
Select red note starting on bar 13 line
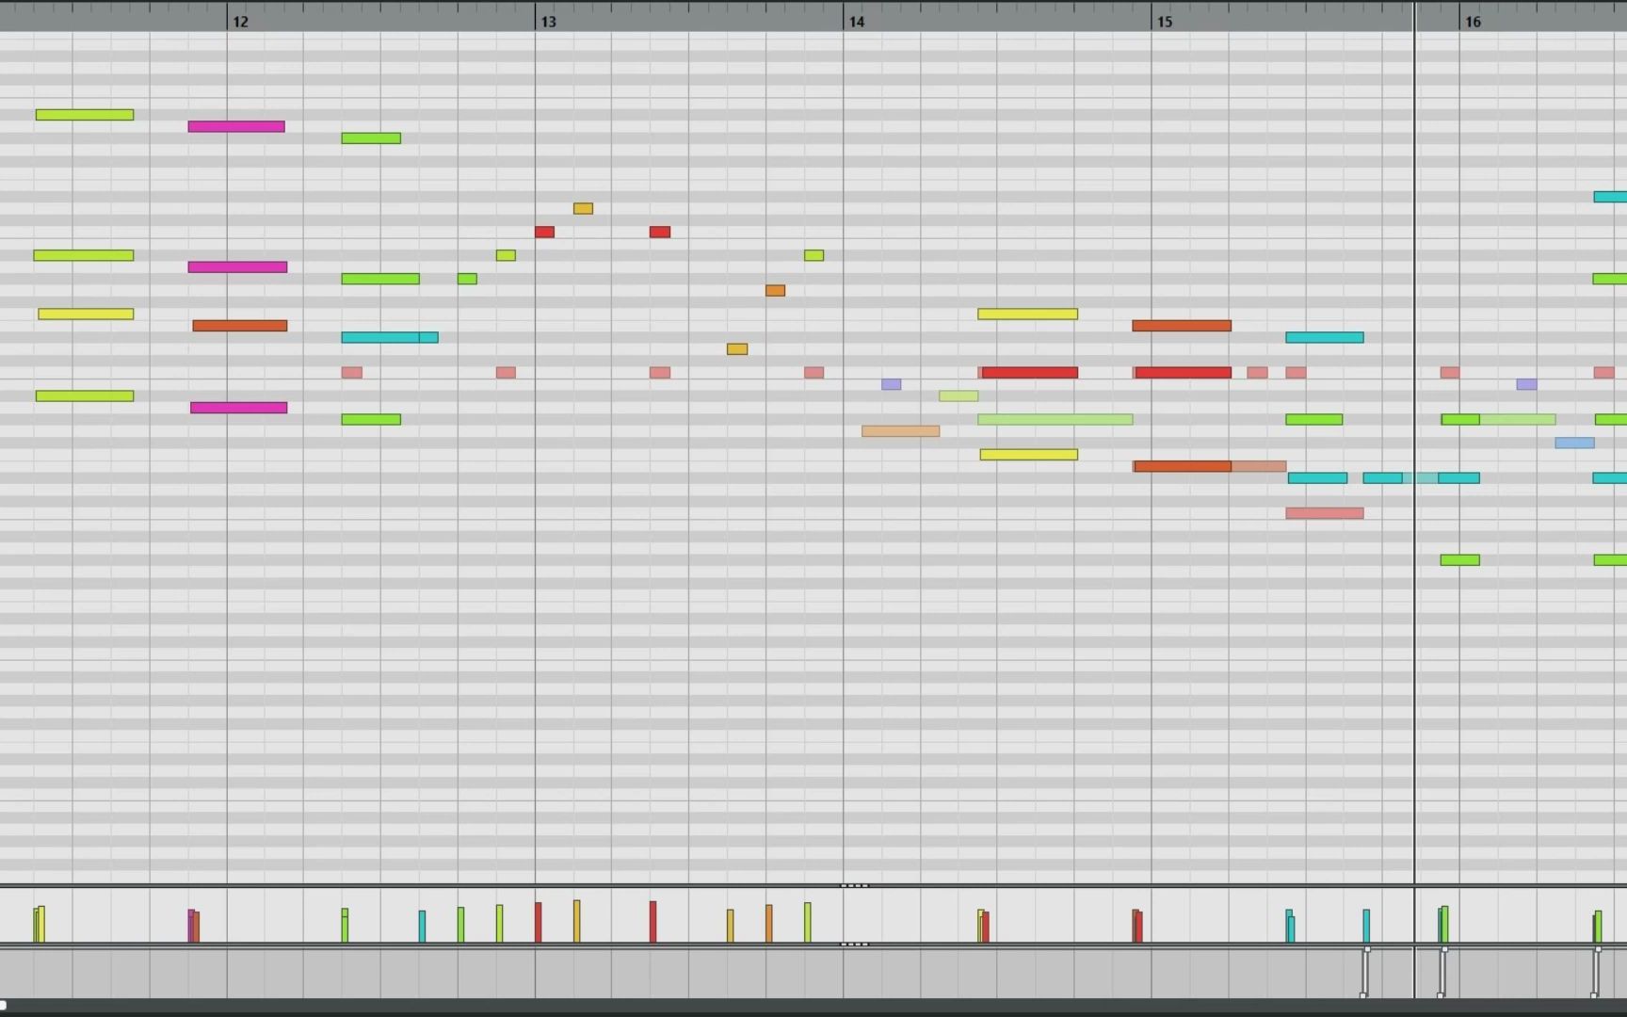544,232
